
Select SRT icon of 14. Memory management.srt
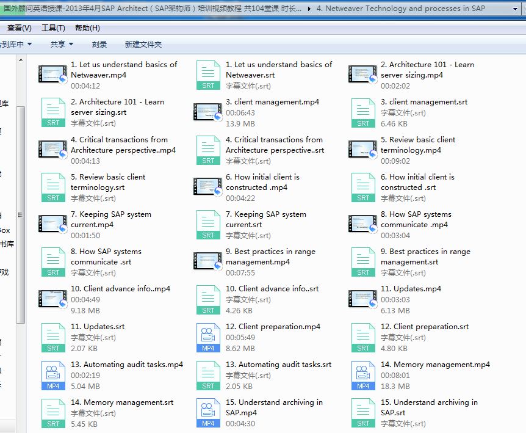pos(53,413)
